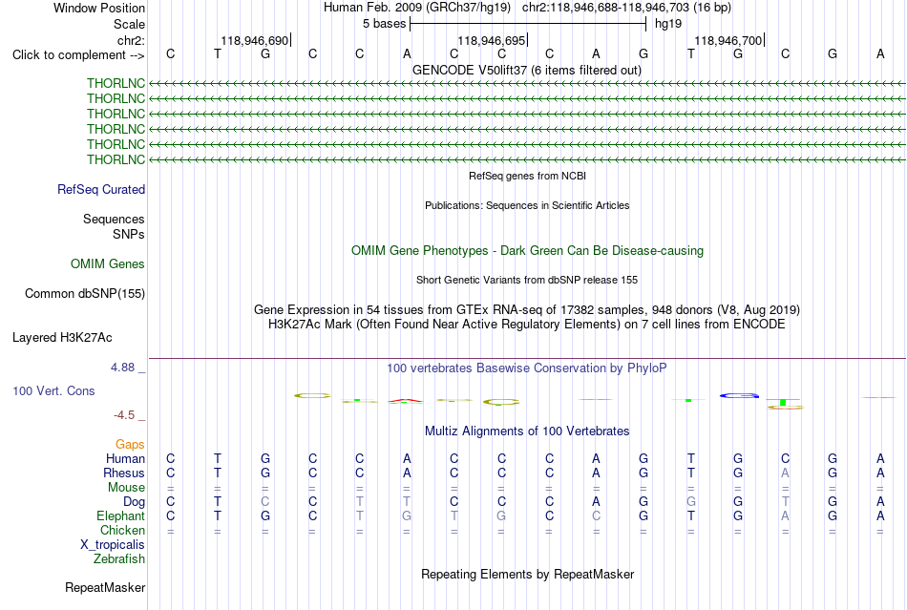Screen dimensions: 907x610
Task: Click the Human species label
Action: click(x=125, y=458)
